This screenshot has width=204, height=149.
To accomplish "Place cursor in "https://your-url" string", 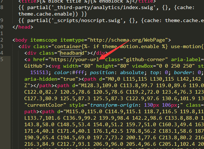I will tap(75, 59).
